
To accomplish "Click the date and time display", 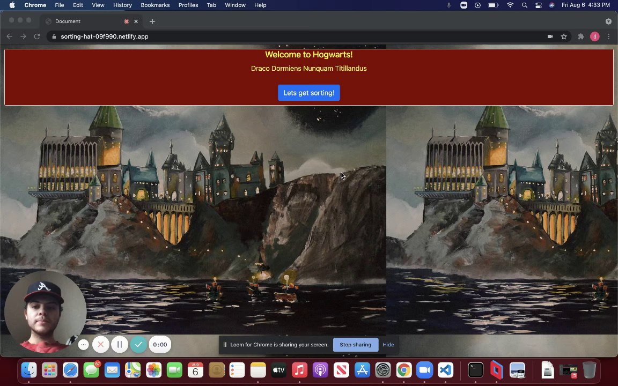I will click(586, 5).
